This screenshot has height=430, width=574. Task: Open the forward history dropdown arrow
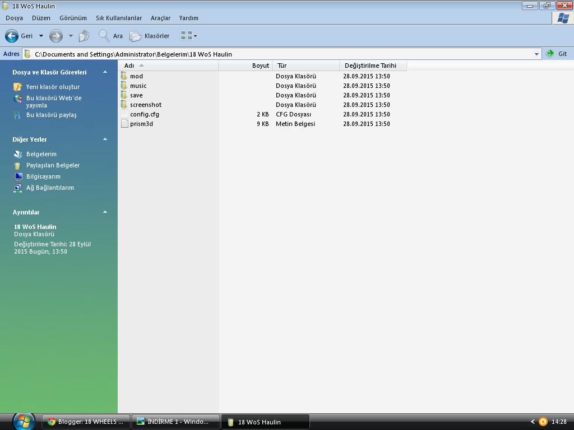point(71,36)
